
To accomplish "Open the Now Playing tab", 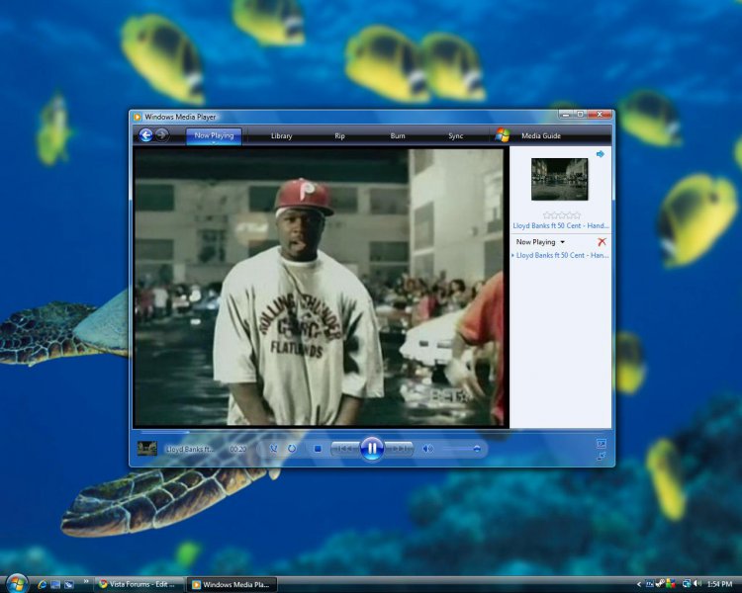I will point(214,135).
